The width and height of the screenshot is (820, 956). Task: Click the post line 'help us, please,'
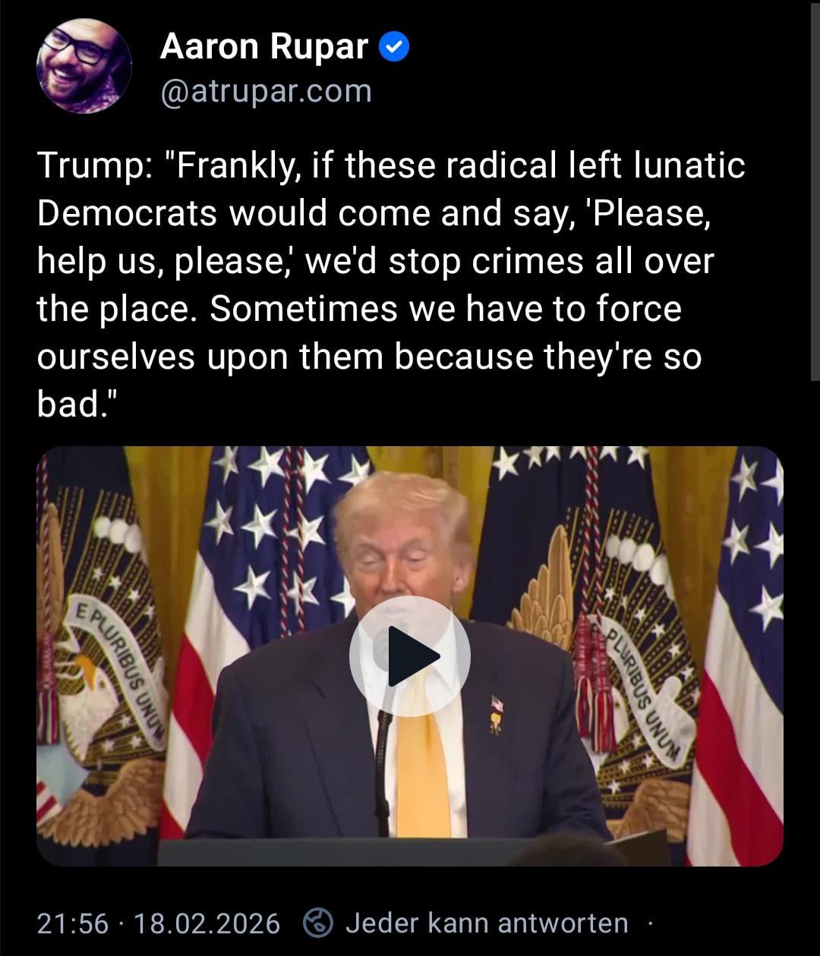[x=170, y=261]
